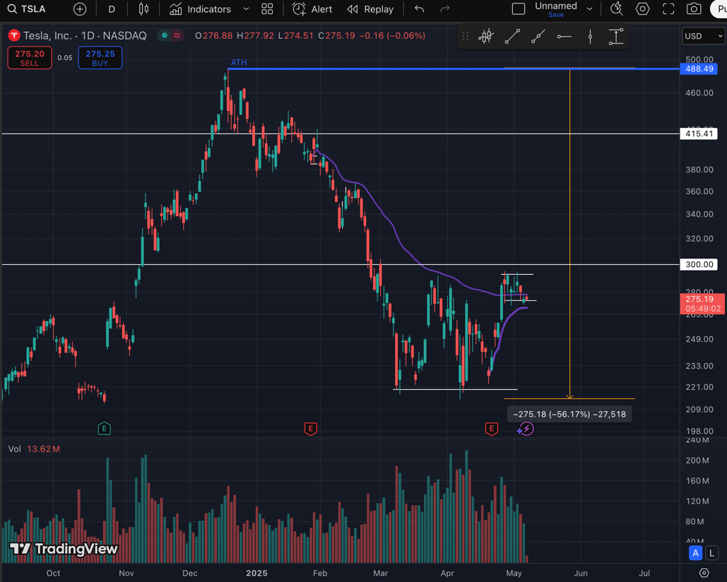Click the 500.00 price axis label
Image resolution: width=727 pixels, height=582 pixels.
699,59
